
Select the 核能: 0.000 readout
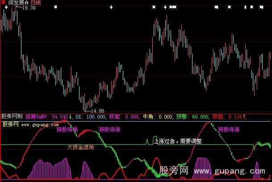(124, 117)
